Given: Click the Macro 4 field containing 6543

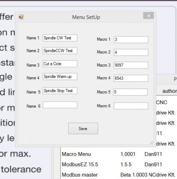Looking at the screenshot, I should [131, 78].
